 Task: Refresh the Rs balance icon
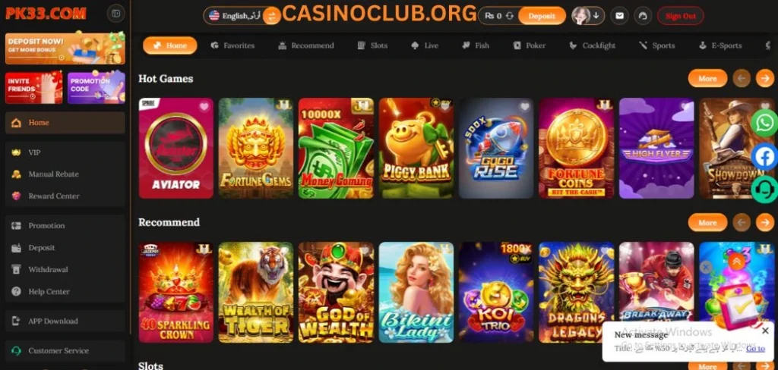click(510, 17)
